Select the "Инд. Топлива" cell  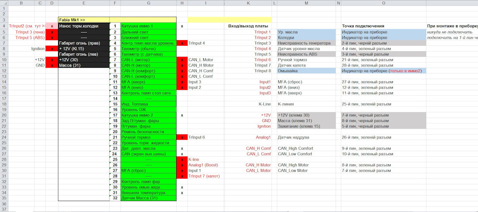click(148, 104)
